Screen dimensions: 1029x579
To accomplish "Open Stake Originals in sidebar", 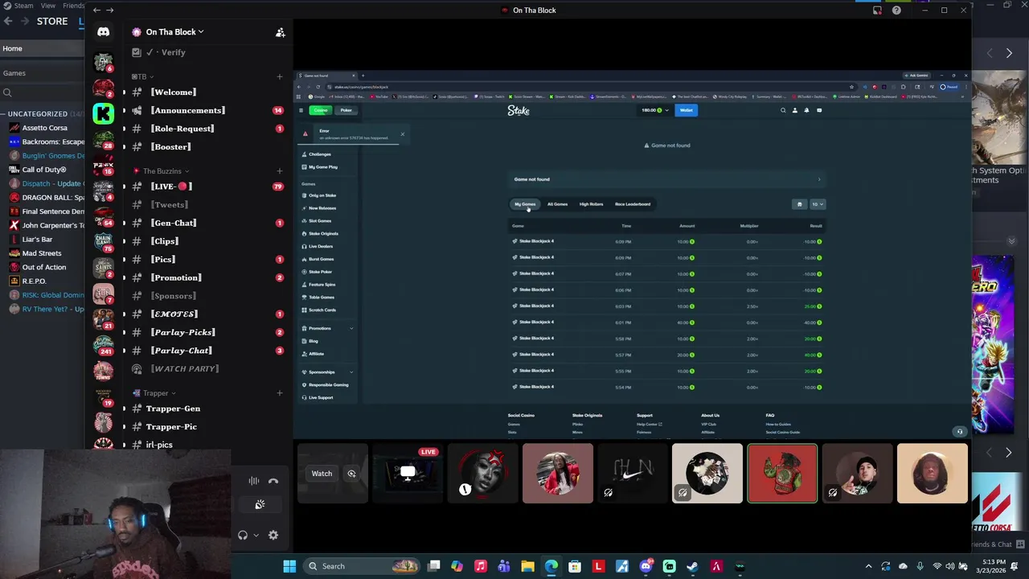I will click(323, 233).
